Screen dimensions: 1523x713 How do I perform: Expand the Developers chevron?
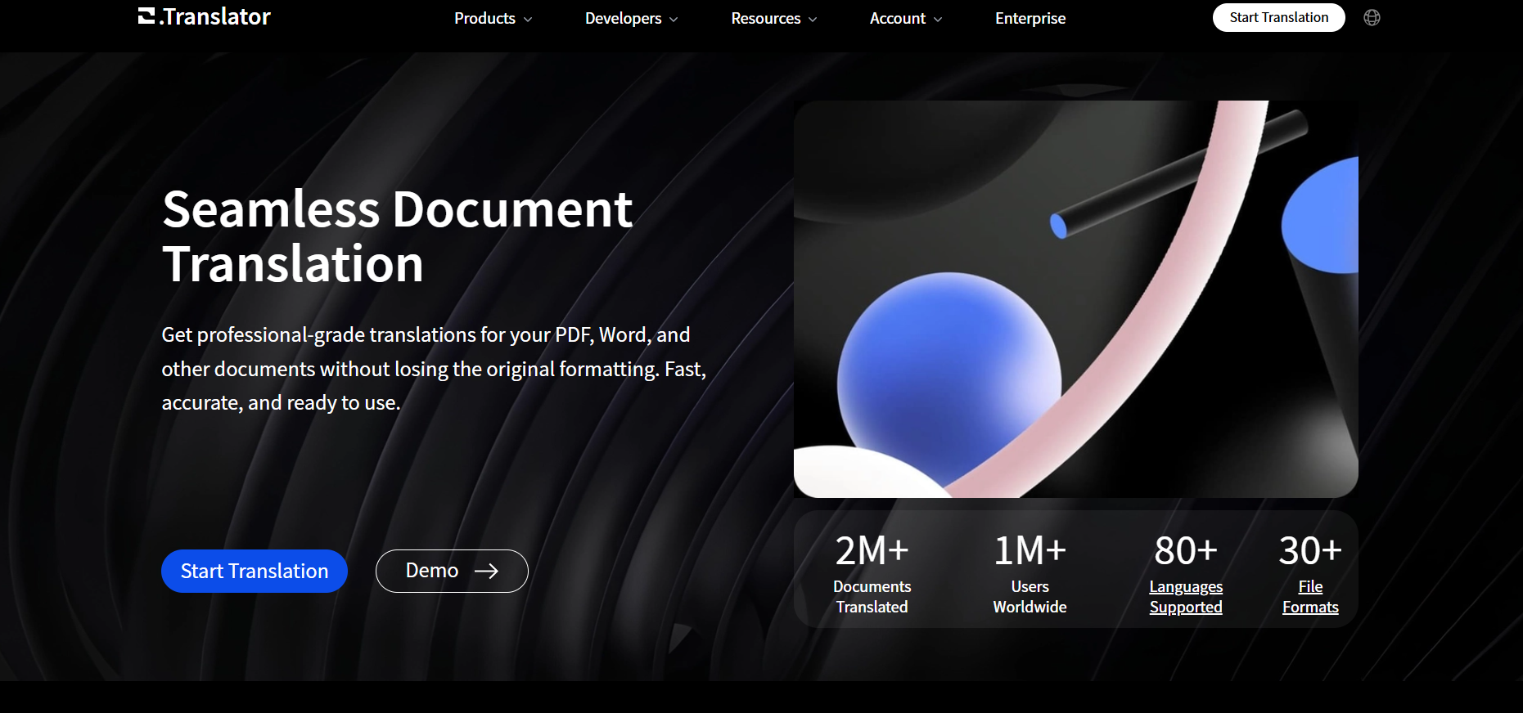click(x=674, y=19)
